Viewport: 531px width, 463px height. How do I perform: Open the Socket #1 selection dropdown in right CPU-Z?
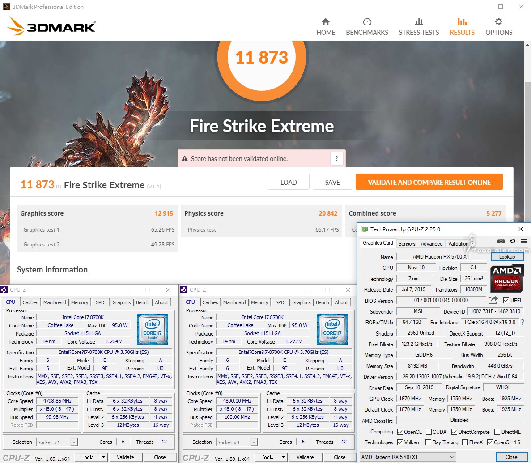click(x=237, y=442)
